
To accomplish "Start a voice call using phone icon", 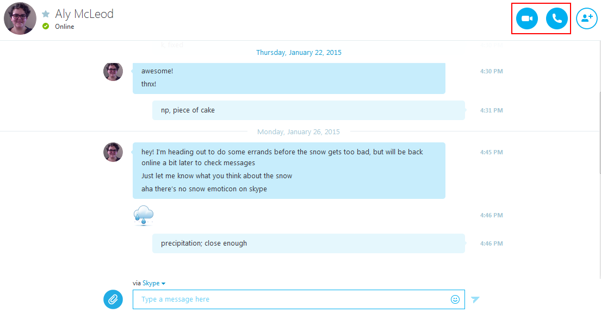I will [x=556, y=18].
